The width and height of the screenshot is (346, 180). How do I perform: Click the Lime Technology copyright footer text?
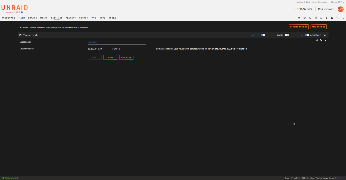(x=309, y=178)
